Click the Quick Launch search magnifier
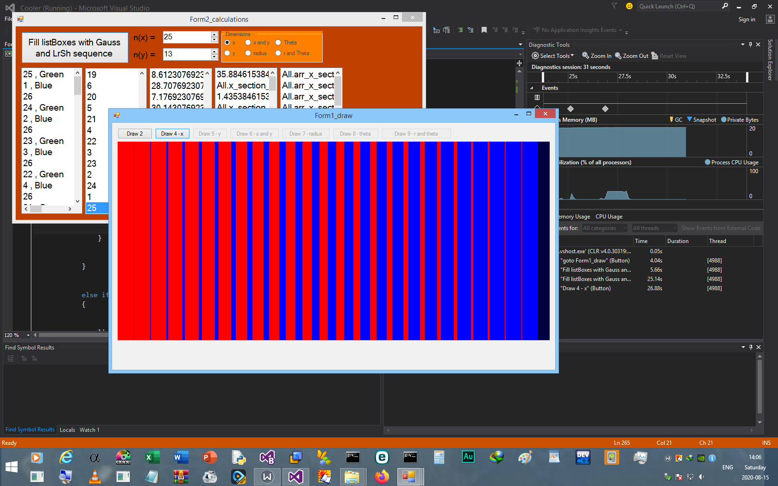The width and height of the screenshot is (778, 486). coord(725,6)
